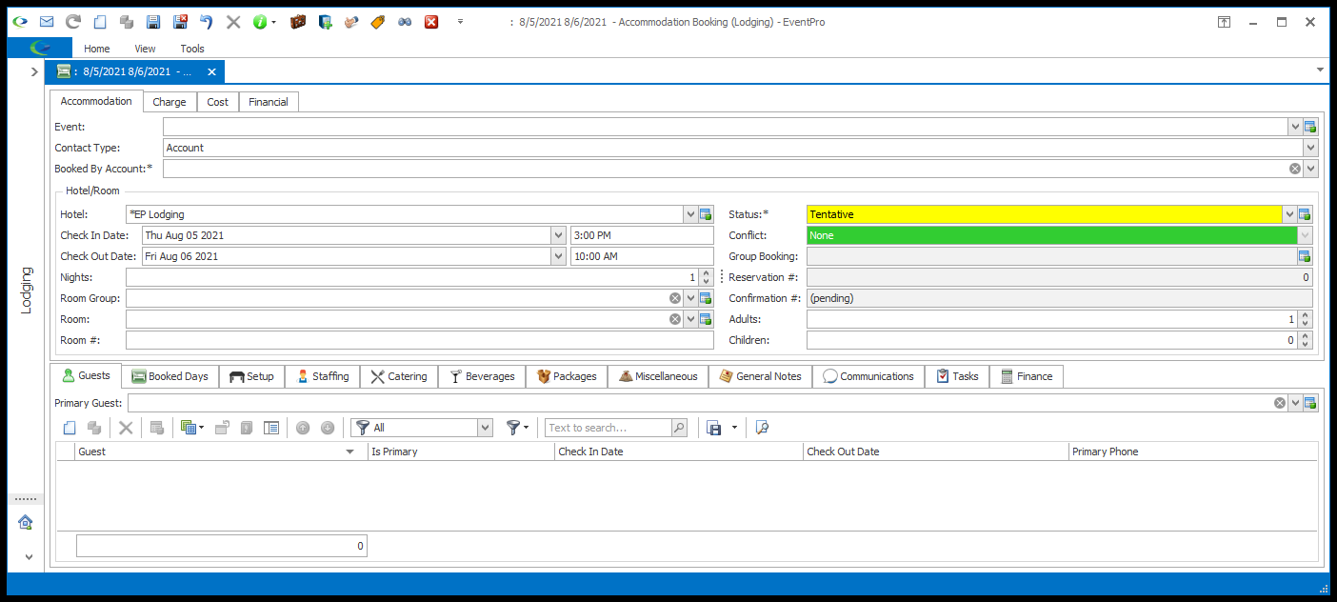Open the Tasks tab
Image resolution: width=1337 pixels, height=602 pixels.
[958, 376]
